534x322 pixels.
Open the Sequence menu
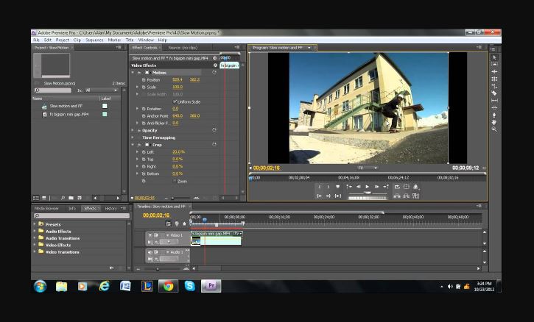[x=94, y=40]
